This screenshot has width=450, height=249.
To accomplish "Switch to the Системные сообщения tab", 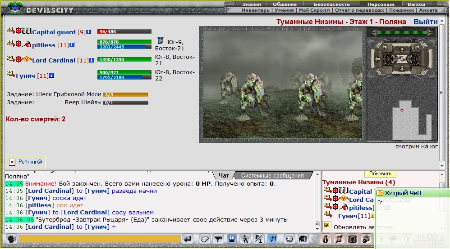I will pyautogui.click(x=272, y=175).
